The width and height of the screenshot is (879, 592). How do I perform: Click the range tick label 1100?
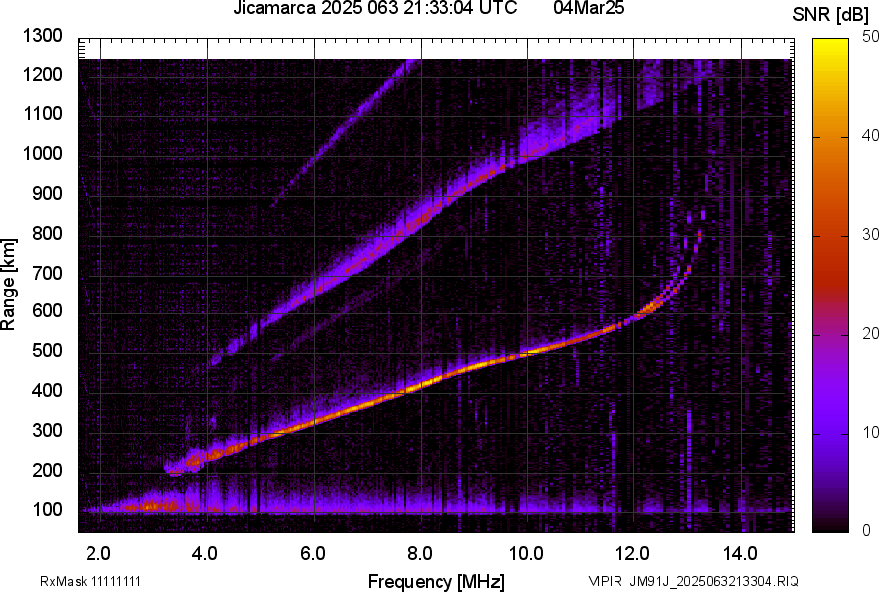[x=42, y=113]
